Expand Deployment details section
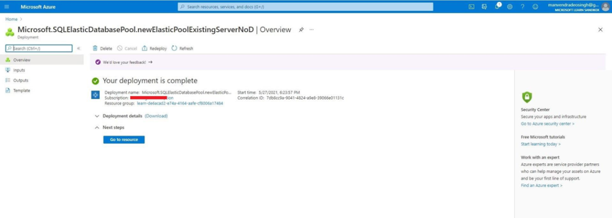Image resolution: width=612 pixels, height=218 pixels. (x=97, y=116)
